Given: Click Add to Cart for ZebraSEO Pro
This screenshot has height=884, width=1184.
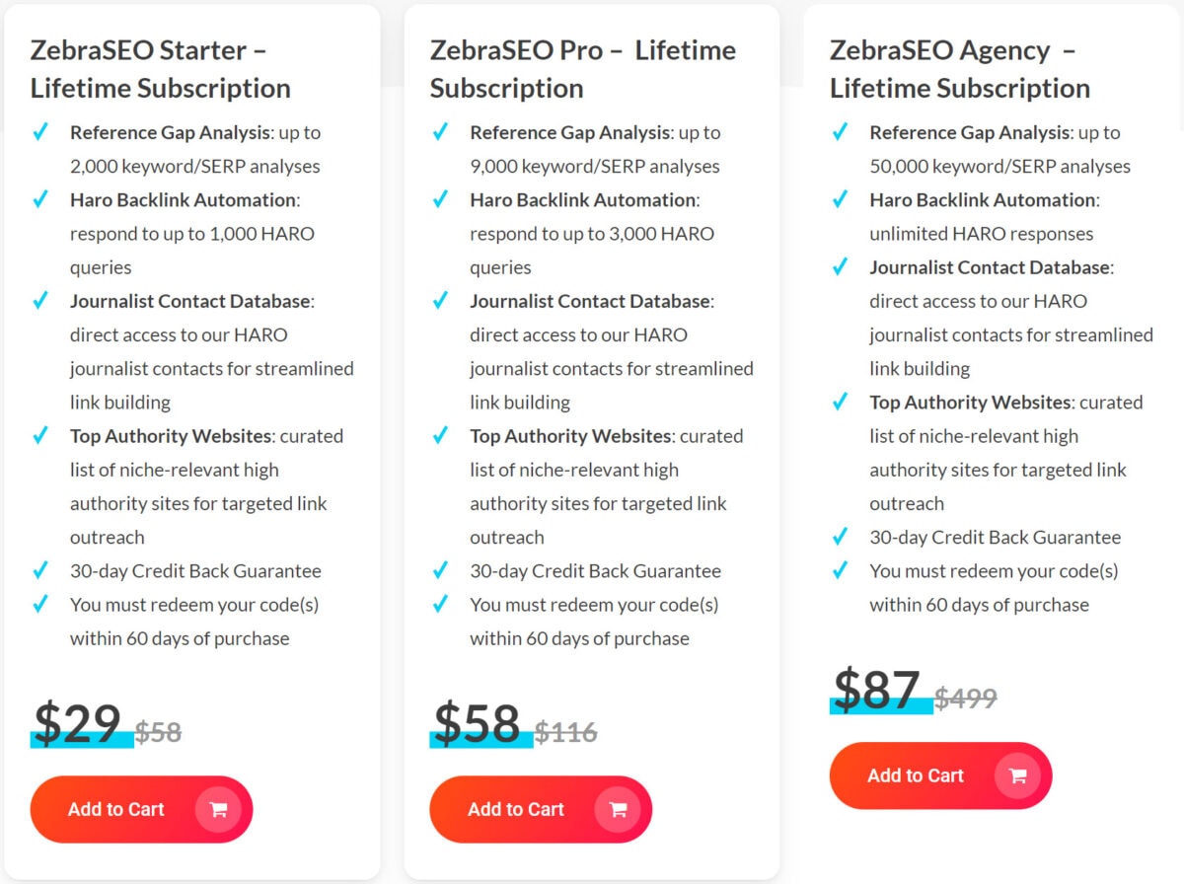Looking at the screenshot, I should coord(515,809).
